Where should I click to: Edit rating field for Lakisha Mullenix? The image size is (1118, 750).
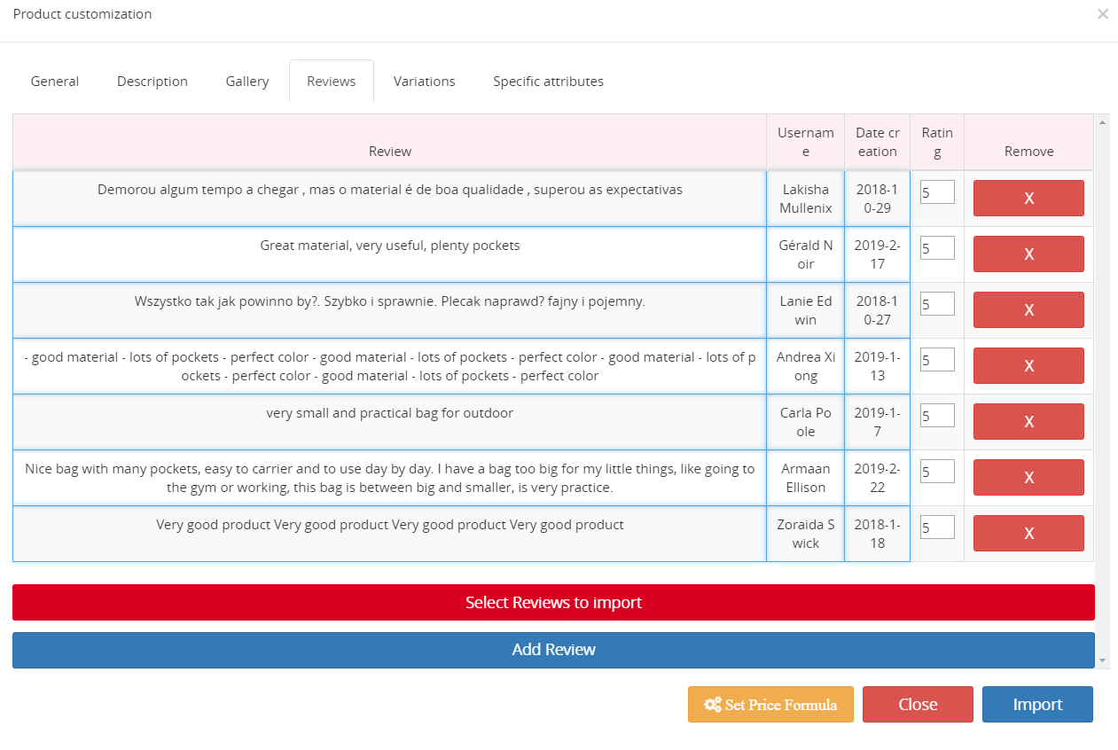[937, 192]
